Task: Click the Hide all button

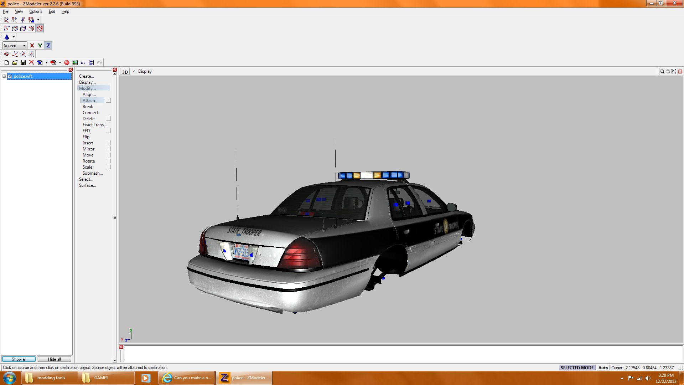Action: click(x=54, y=359)
